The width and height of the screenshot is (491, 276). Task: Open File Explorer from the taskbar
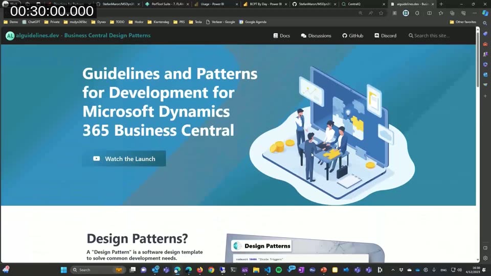256,270
